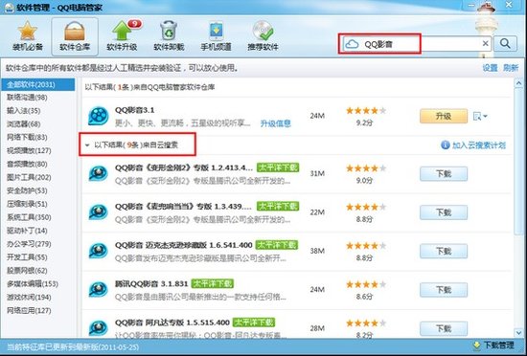
Task: Open 推荐软件 disc icon
Action: (x=263, y=31)
